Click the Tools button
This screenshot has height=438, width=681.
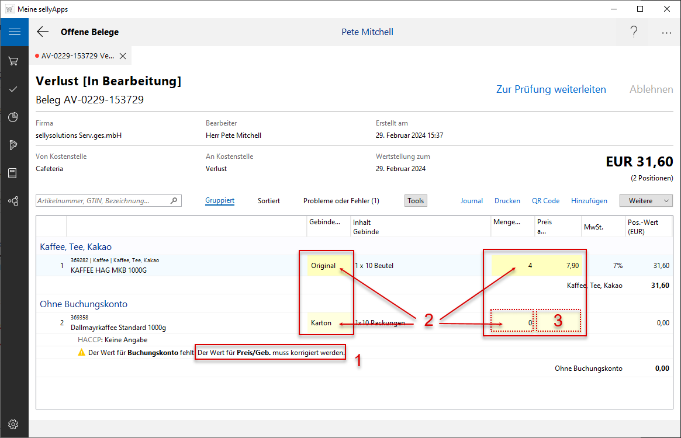coord(416,201)
